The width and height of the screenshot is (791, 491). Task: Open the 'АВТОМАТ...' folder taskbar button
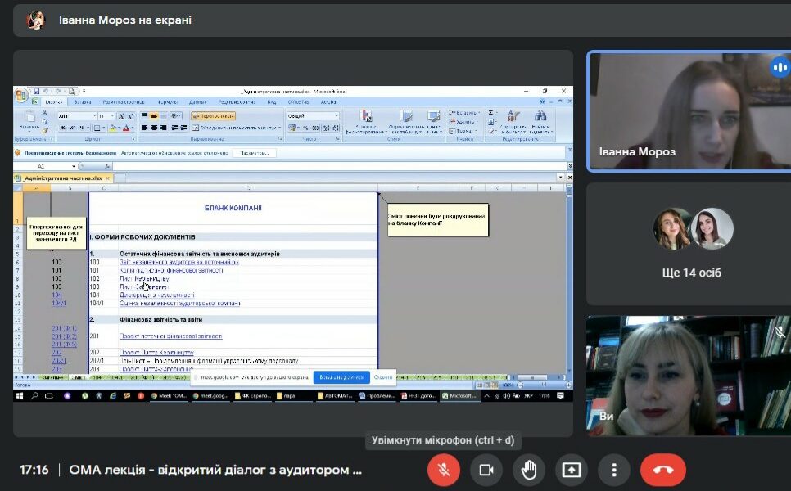pos(335,396)
